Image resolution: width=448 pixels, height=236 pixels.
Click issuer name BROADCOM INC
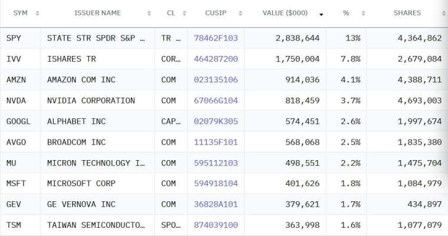click(x=76, y=142)
